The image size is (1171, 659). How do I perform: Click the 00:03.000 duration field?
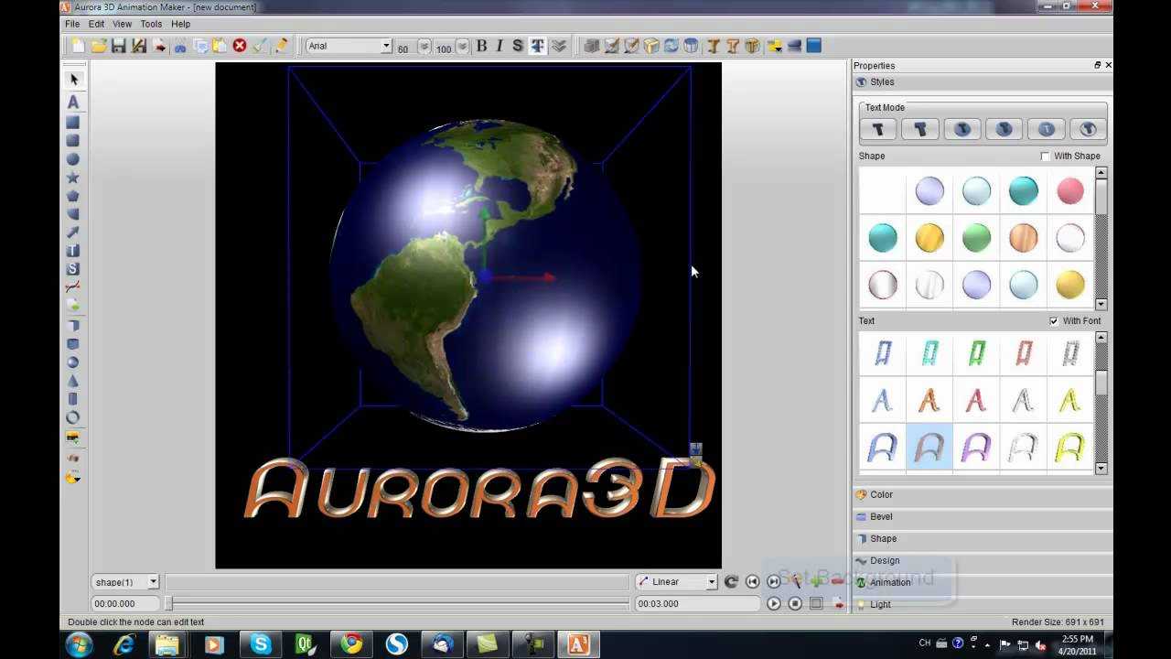tap(697, 604)
